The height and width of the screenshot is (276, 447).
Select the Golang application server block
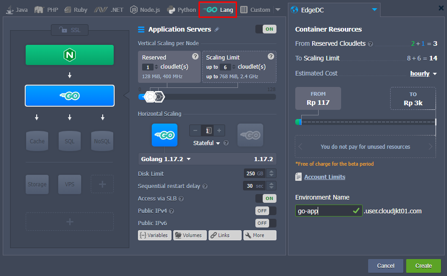pyautogui.click(x=69, y=96)
